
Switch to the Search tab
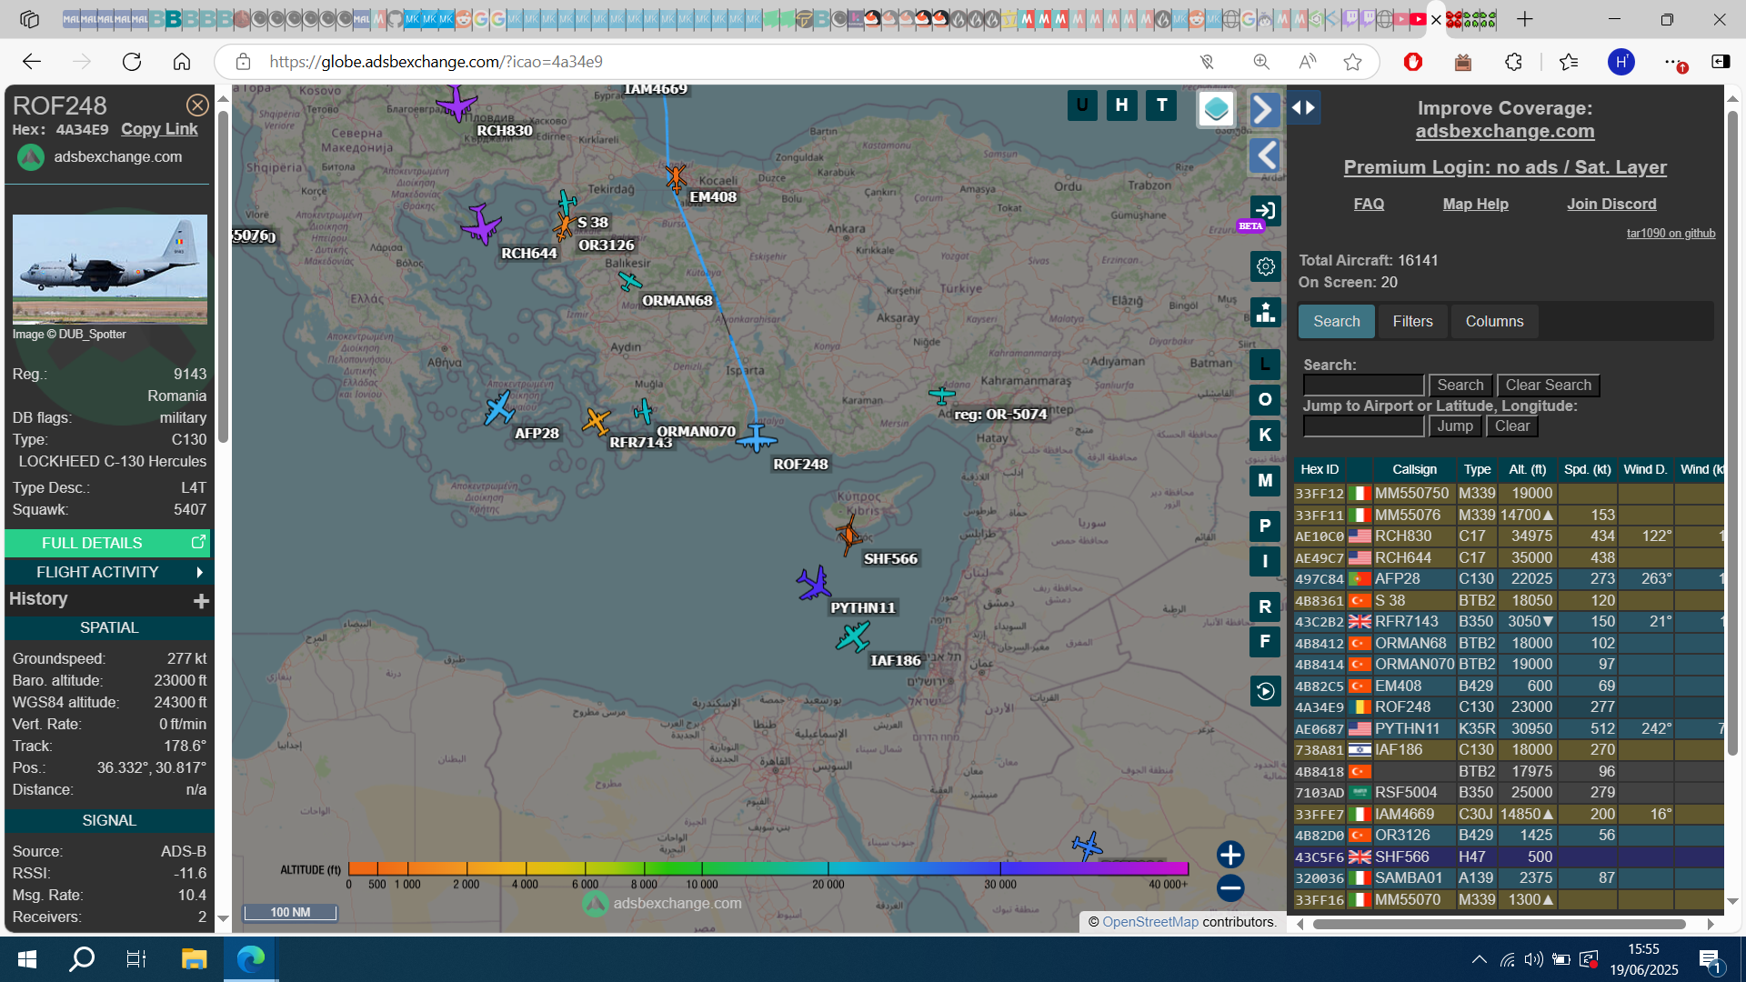(1336, 322)
